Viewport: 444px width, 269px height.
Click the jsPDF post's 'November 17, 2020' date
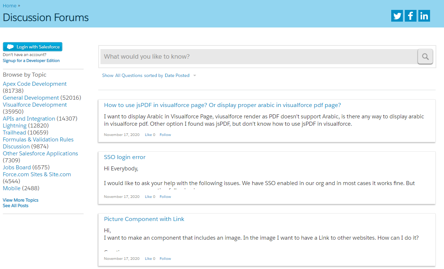(122, 135)
